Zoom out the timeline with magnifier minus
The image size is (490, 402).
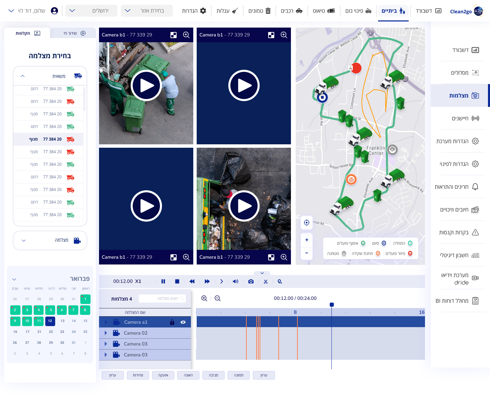[x=218, y=299]
